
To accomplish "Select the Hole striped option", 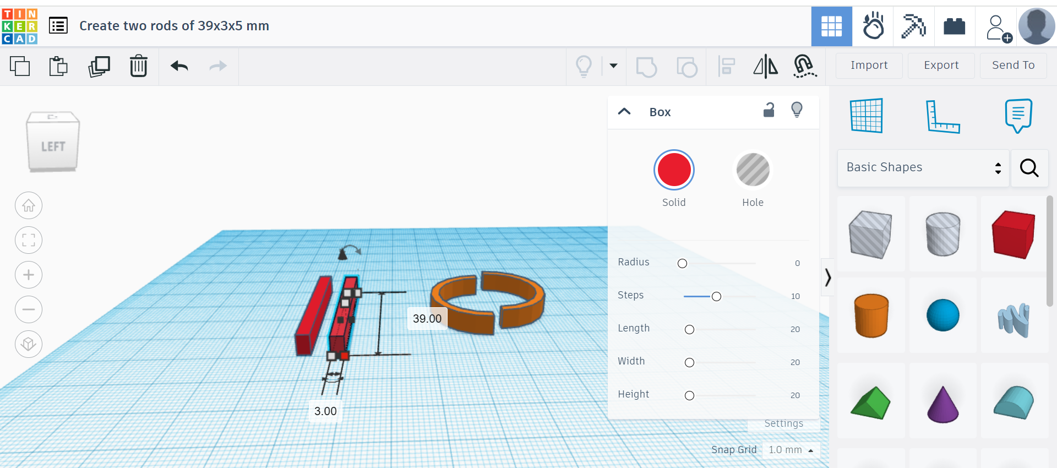I will click(x=753, y=170).
